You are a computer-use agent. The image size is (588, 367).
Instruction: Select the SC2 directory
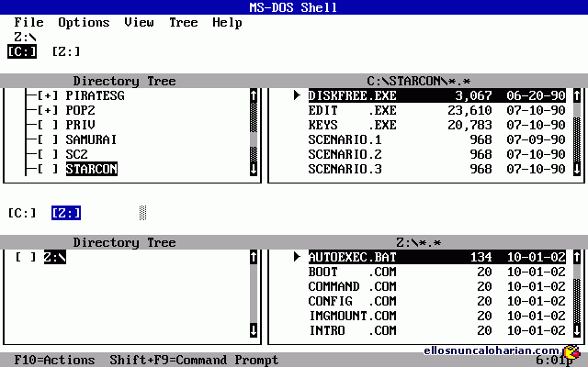(76, 154)
